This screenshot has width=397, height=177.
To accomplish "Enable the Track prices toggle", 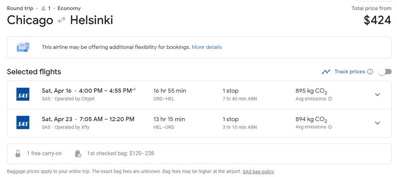I will coord(385,72).
